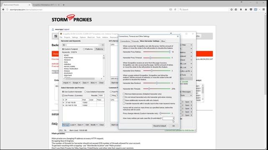The image size is (268, 150).
Task: Select Use Custom Harvester radio
Action: (63, 92)
